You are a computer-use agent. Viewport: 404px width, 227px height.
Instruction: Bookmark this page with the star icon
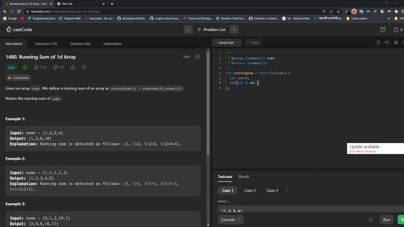tap(338, 11)
